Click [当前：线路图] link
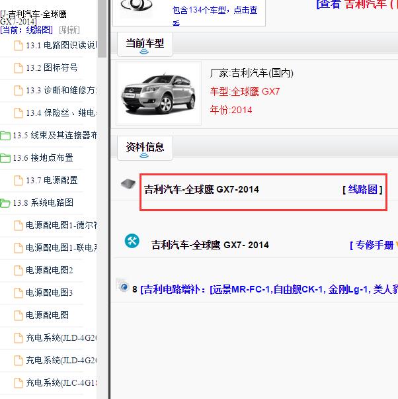The image size is (398, 399). 26,30
